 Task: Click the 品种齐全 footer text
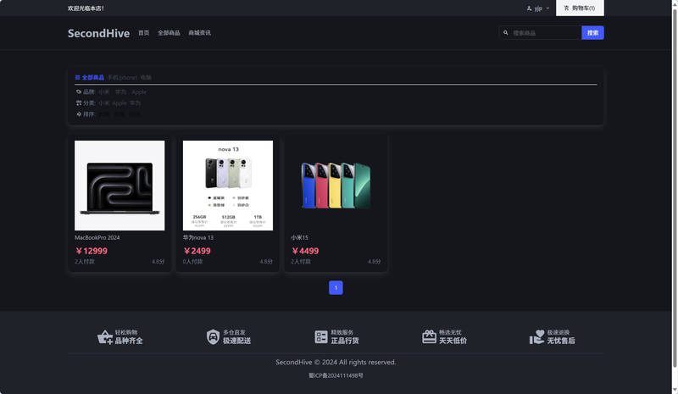129,341
